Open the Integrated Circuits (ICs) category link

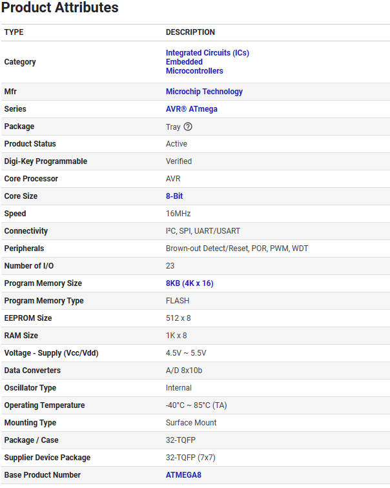click(x=207, y=53)
